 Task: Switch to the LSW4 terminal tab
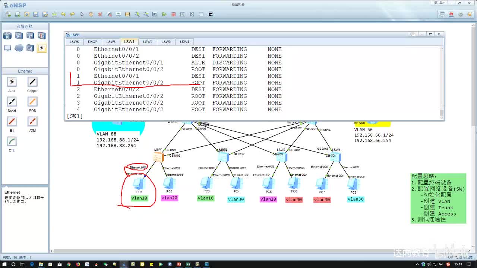coord(184,42)
